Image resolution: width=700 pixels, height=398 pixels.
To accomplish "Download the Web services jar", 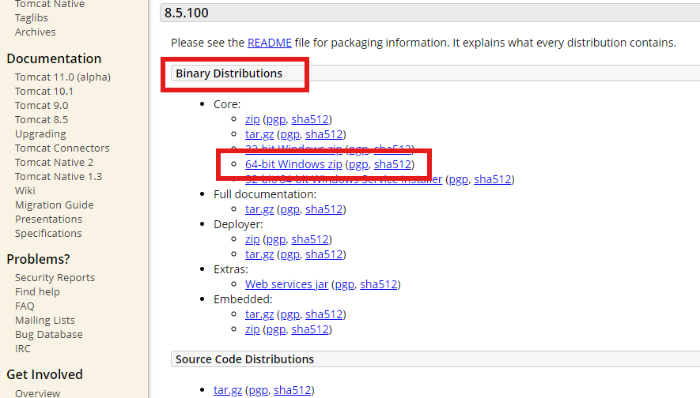I will pyautogui.click(x=286, y=284).
